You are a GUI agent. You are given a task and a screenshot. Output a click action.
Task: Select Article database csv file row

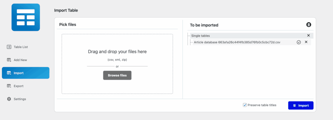(252, 42)
